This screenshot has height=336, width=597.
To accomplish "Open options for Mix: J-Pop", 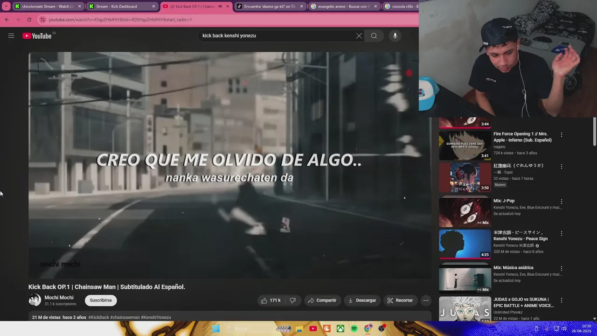I will click(x=562, y=202).
